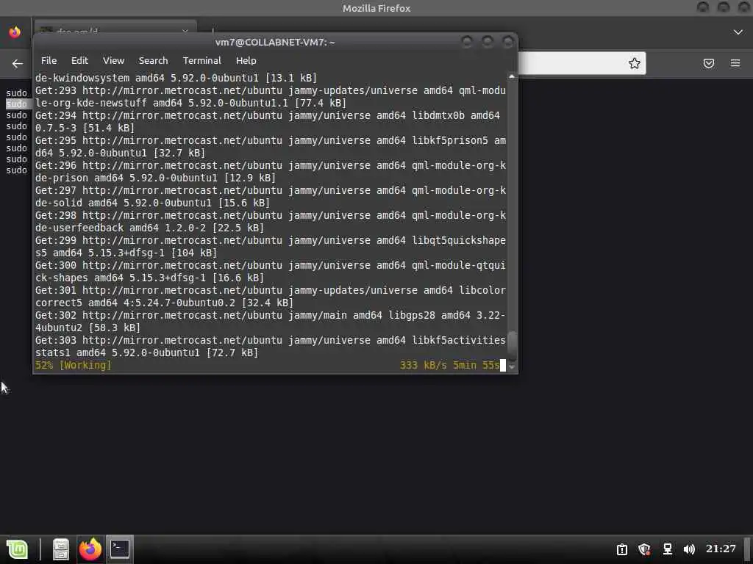Click the first sudo line in Firefox page

[17, 93]
